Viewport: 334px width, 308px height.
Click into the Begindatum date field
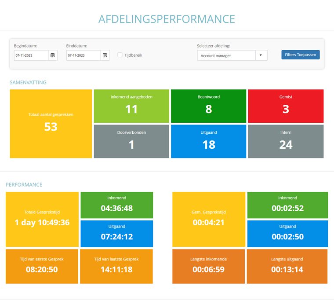pos(31,55)
